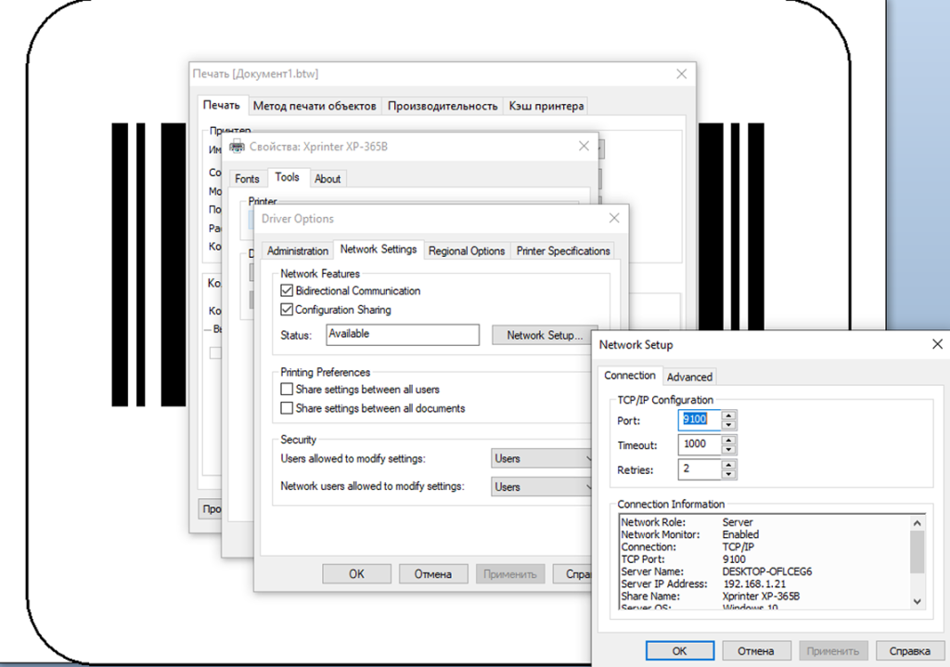Enable 'Share settings between all users'
Image resolution: width=950 pixels, height=667 pixels.
(288, 390)
